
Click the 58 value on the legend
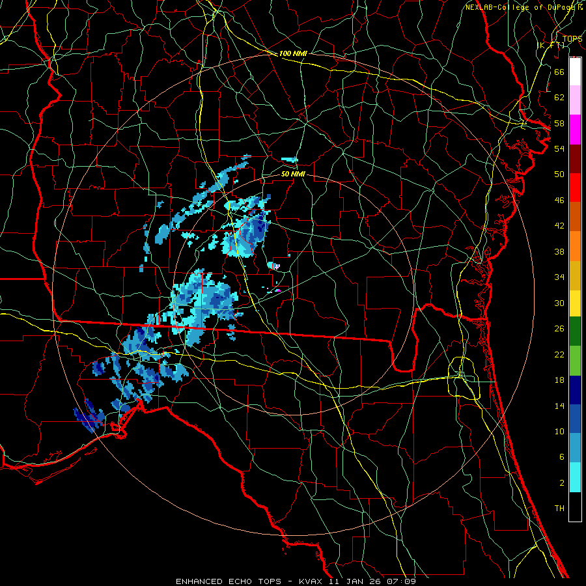[x=559, y=123]
